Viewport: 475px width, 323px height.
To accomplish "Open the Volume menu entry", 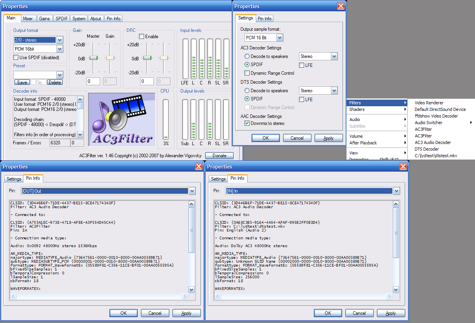I will 376,136.
